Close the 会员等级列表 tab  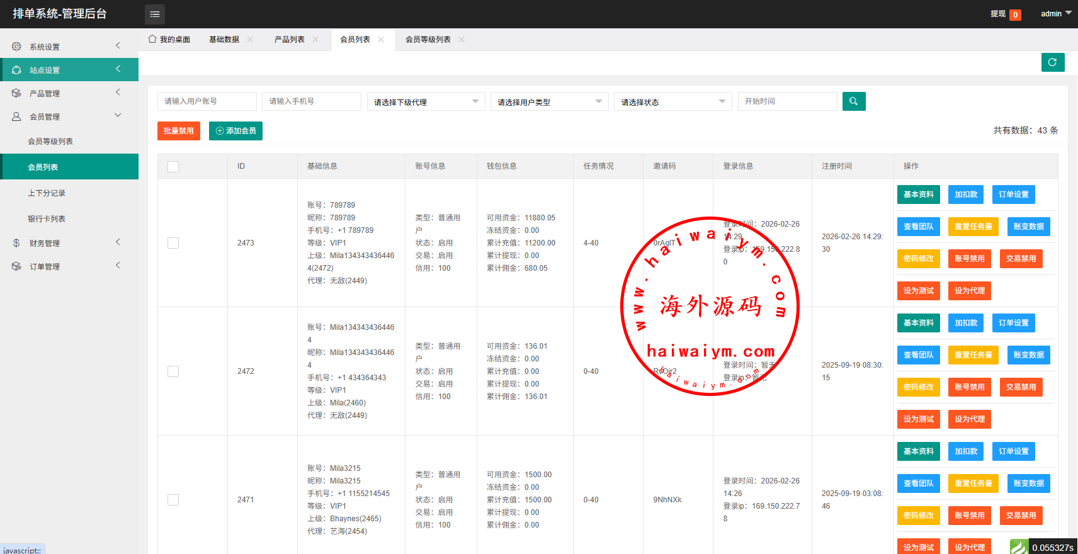(x=462, y=40)
